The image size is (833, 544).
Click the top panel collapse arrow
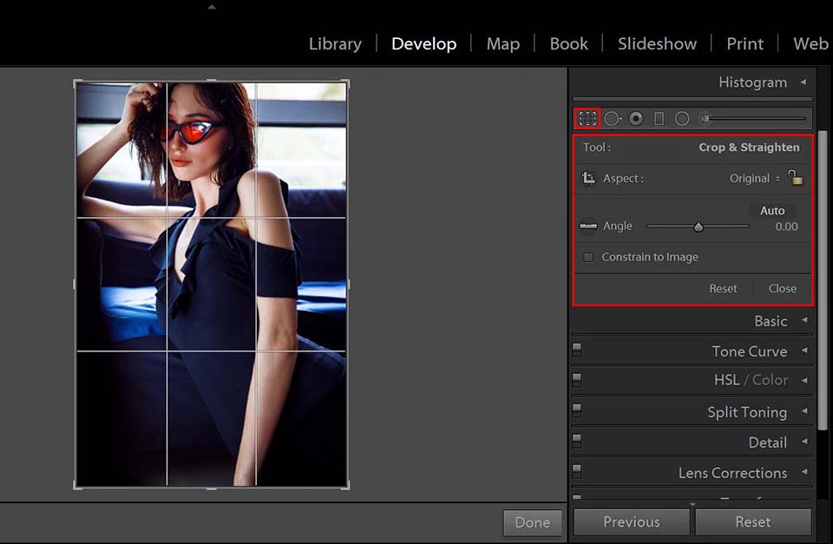pyautogui.click(x=212, y=7)
